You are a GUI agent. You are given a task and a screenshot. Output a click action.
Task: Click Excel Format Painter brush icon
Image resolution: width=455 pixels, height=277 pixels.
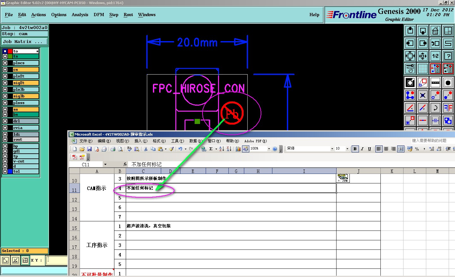(x=171, y=149)
